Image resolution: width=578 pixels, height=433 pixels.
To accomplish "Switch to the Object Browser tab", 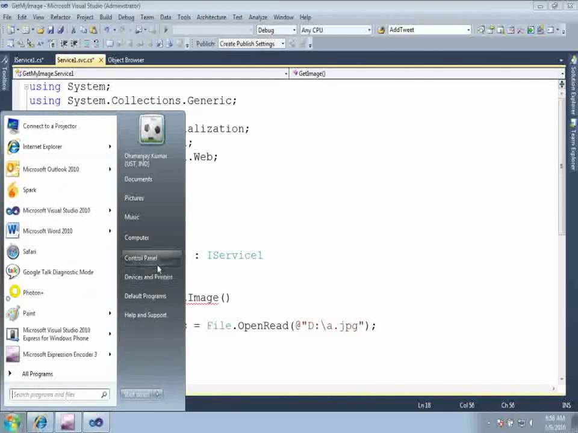I will coord(126,60).
